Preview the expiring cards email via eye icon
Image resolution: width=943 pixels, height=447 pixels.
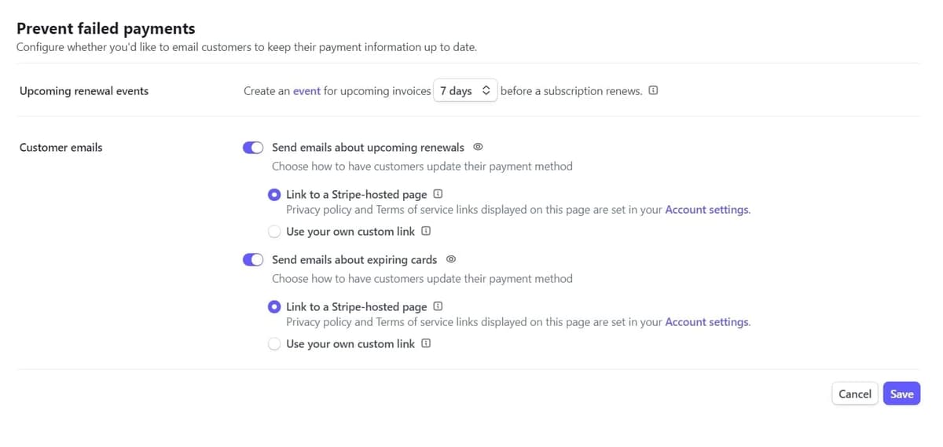coord(451,260)
